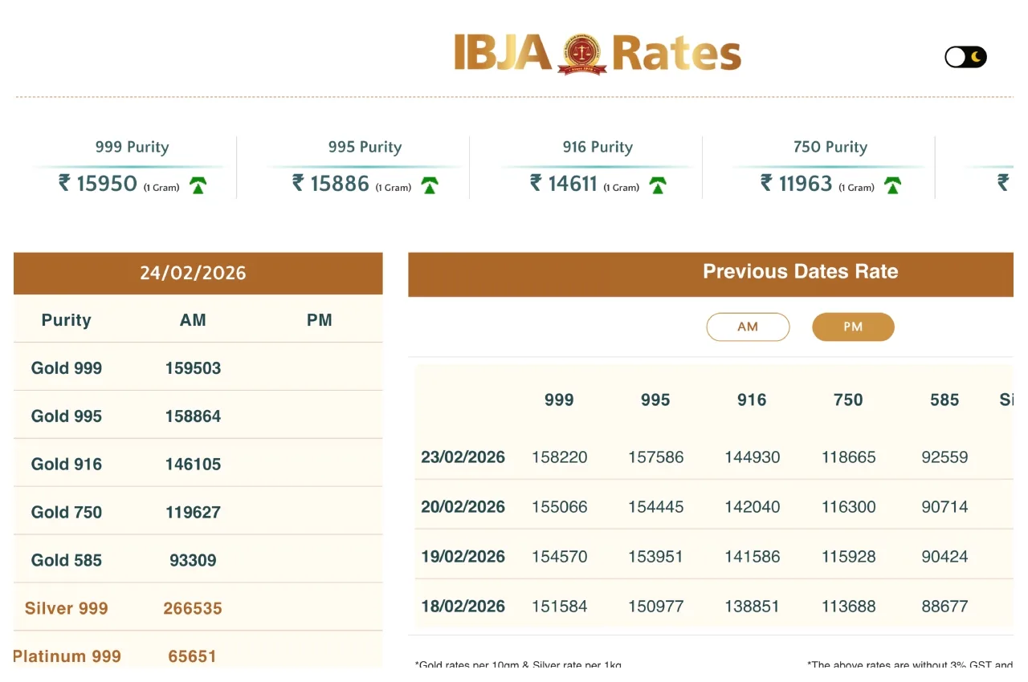Image resolution: width=1028 pixels, height=682 pixels.
Task: Click the 18/02/2026 date row
Action: [x=463, y=607]
